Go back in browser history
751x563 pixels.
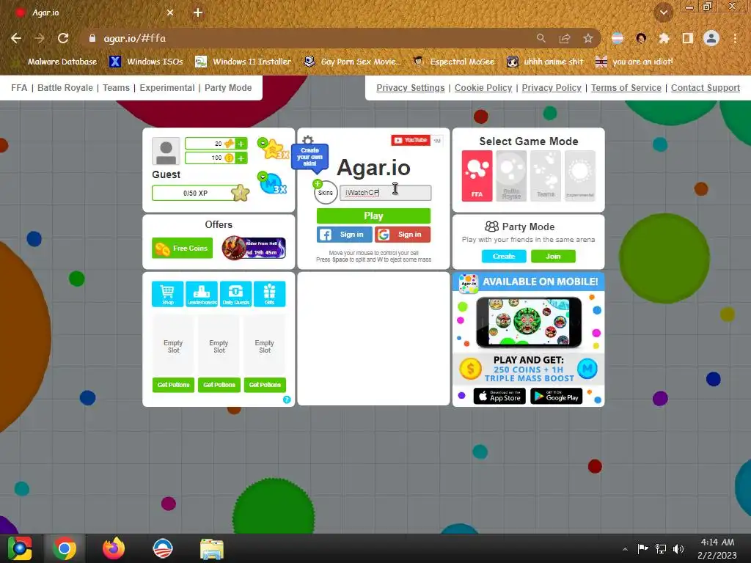(x=16, y=38)
